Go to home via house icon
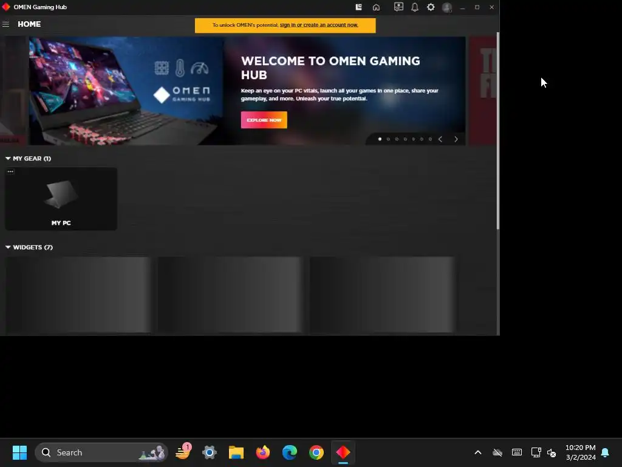Viewport: 622px width, 467px height. click(x=376, y=7)
